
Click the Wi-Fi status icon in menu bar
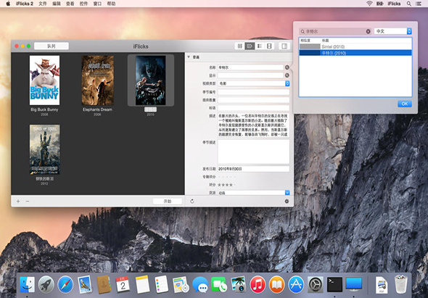(369, 4)
